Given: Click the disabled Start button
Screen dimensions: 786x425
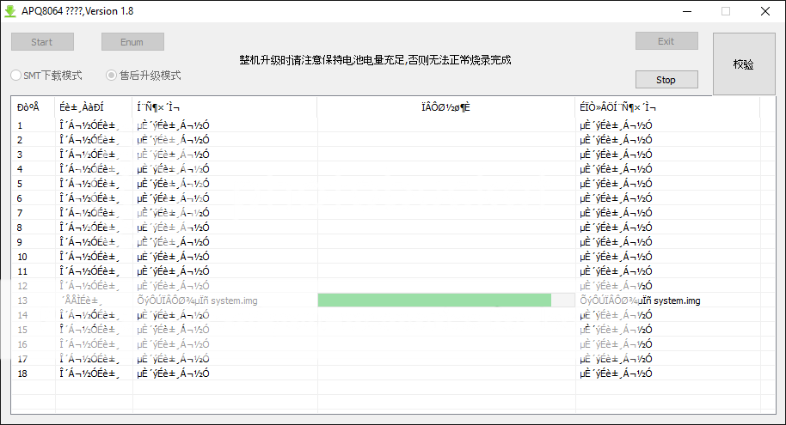Looking at the screenshot, I should tap(42, 42).
